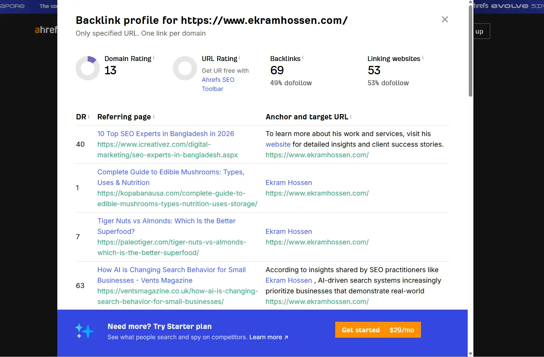Click Ekram Hossen anchor in Tiger Nuts row
This screenshot has height=357, width=544.
click(289, 232)
